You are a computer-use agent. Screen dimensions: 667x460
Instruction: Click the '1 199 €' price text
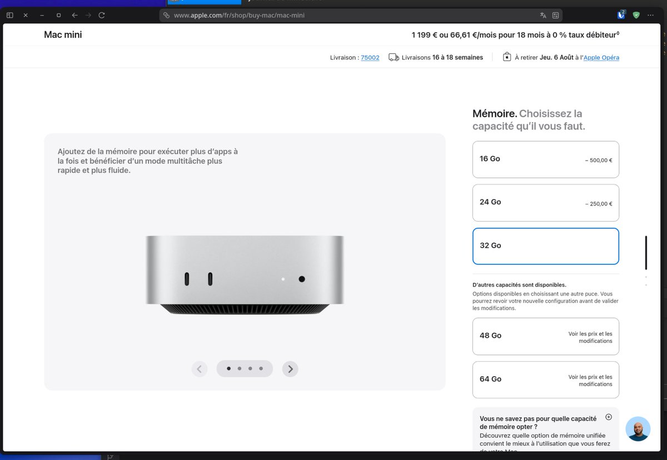click(425, 35)
